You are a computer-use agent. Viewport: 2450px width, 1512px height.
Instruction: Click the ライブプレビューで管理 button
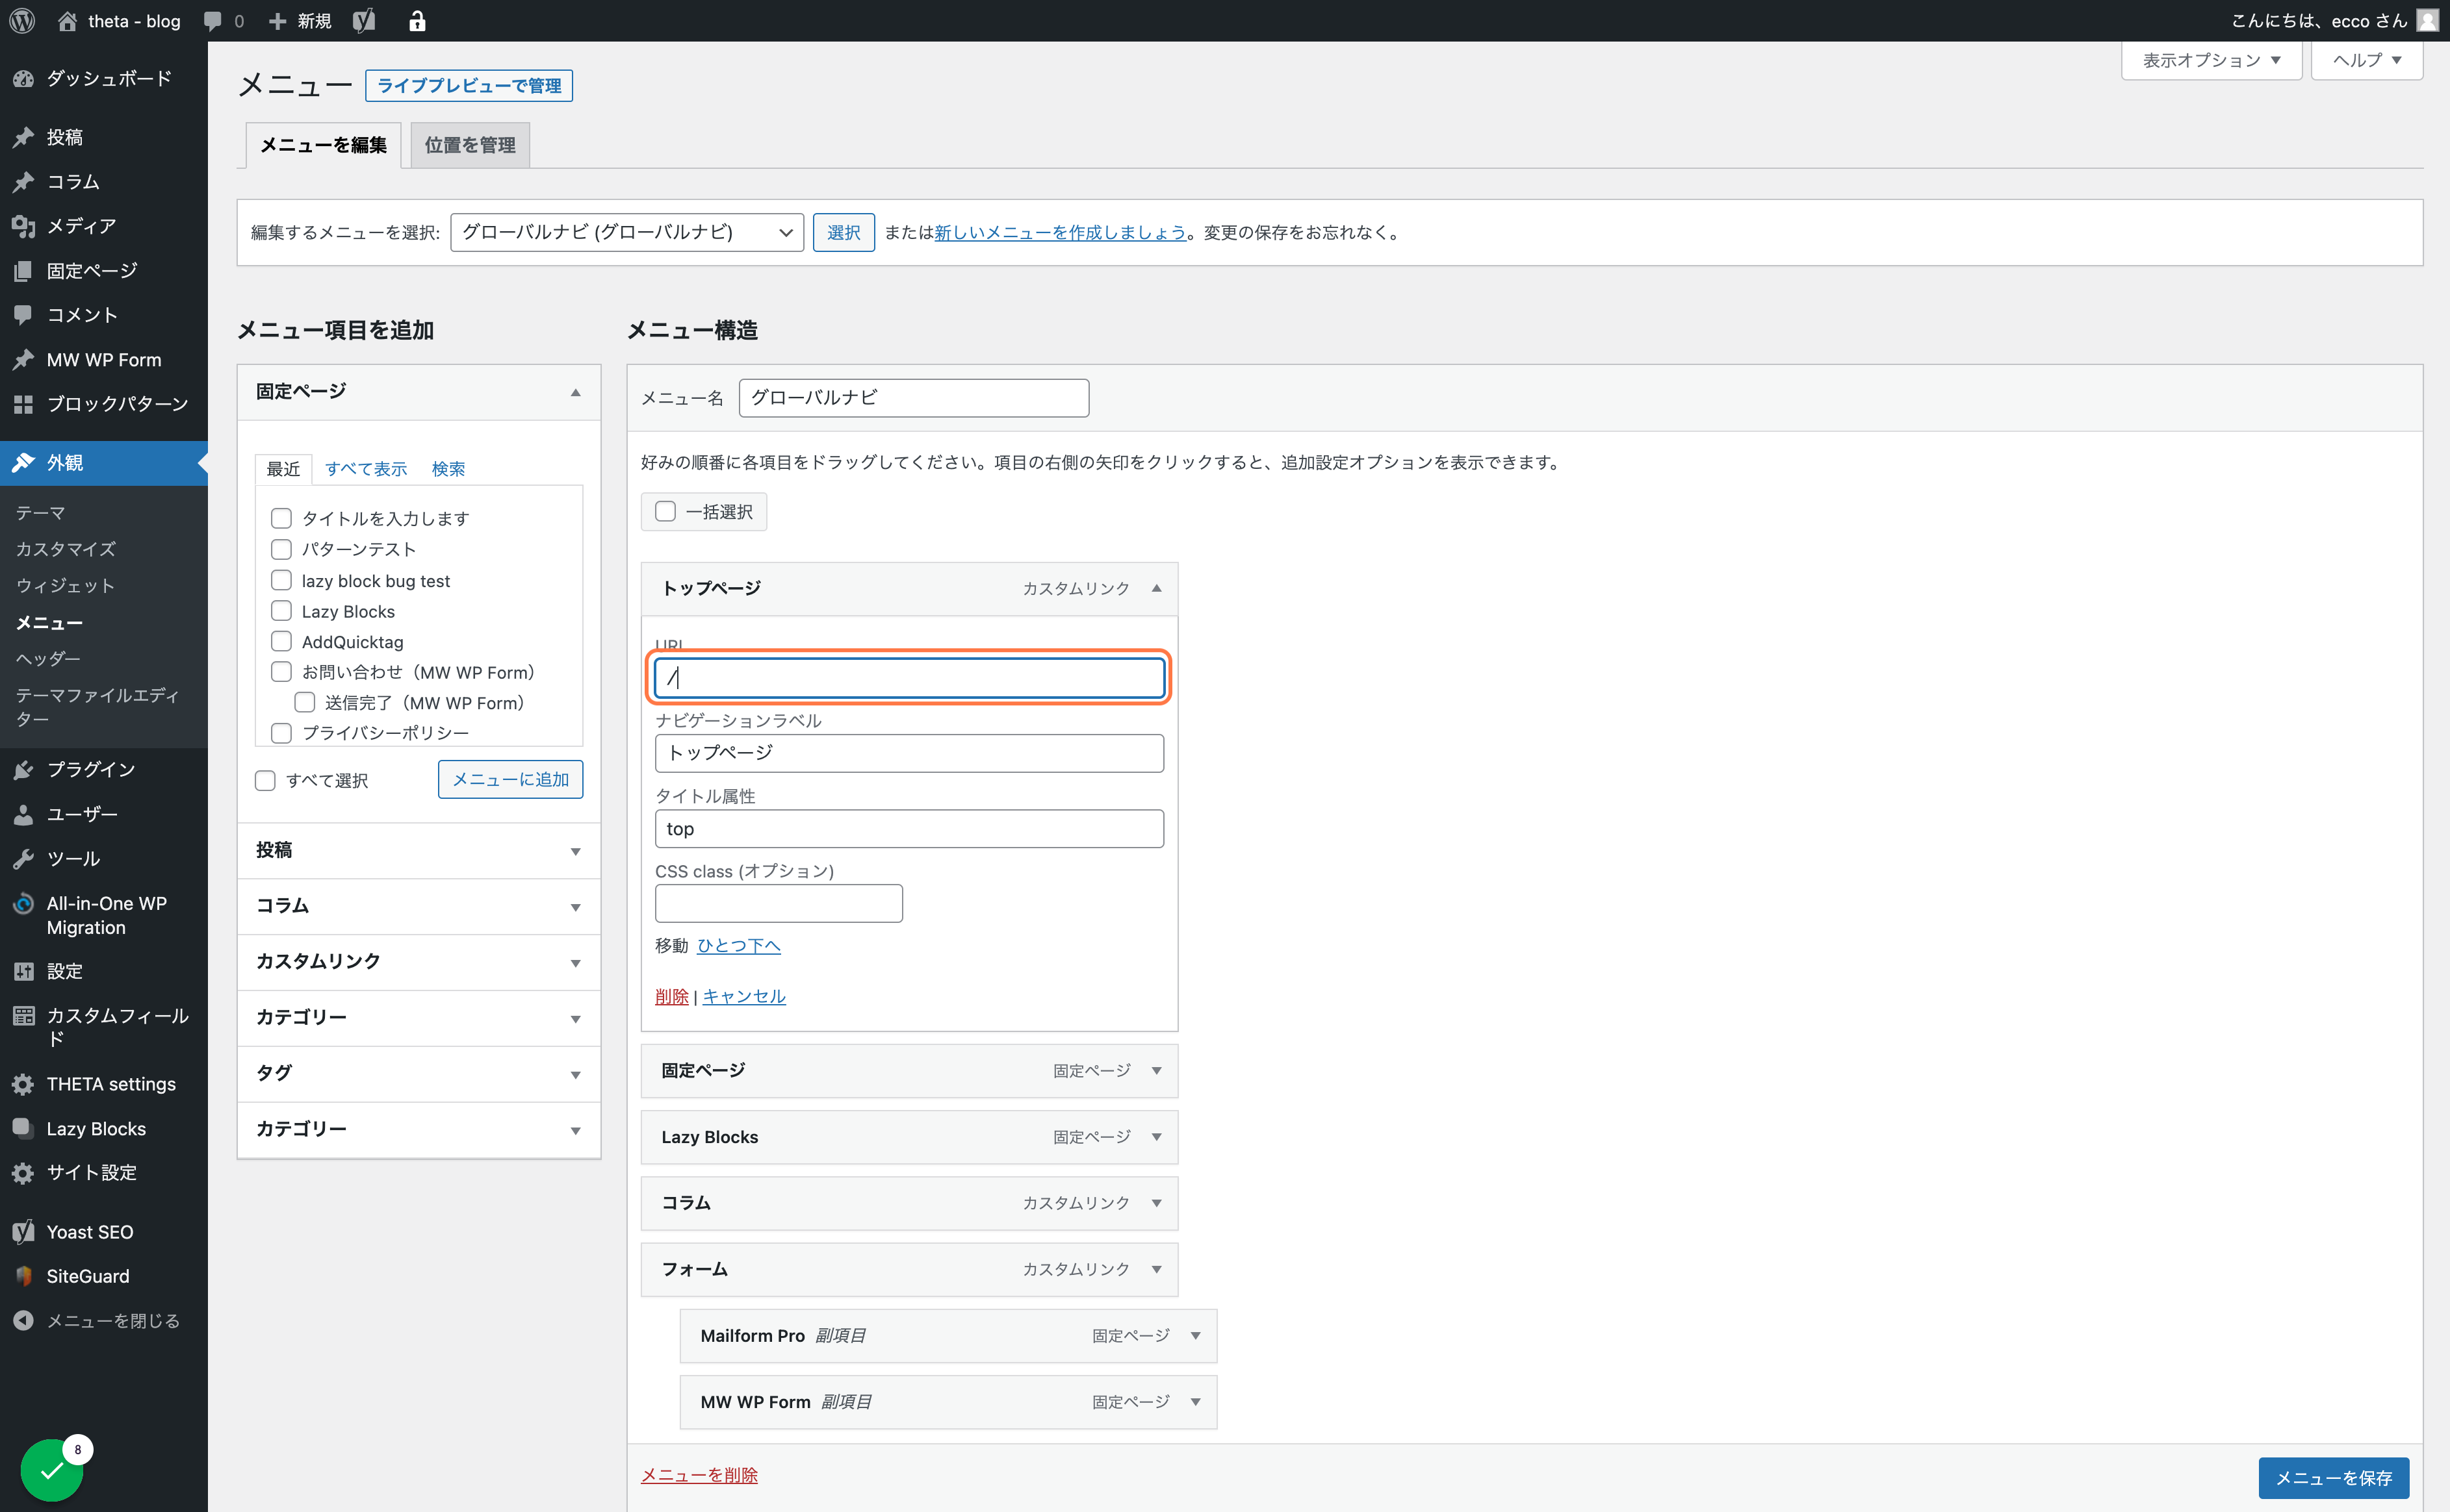pos(469,86)
